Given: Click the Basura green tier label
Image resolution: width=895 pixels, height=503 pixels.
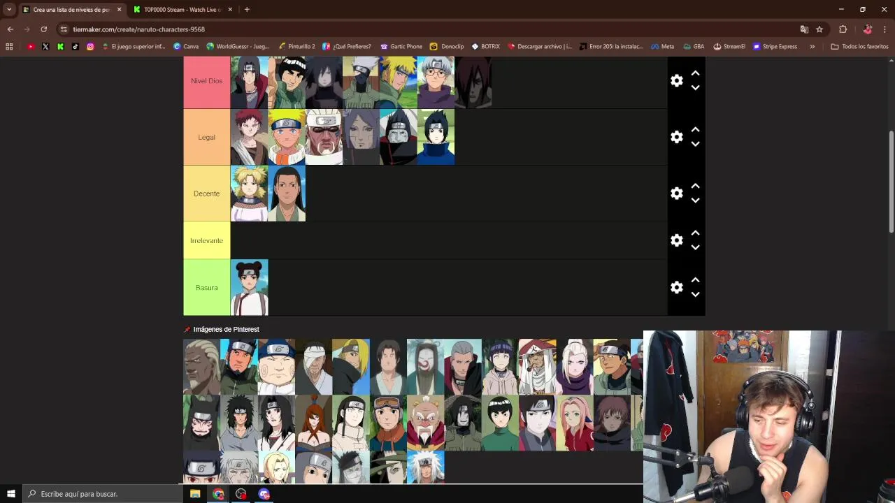Looking at the screenshot, I should [206, 287].
